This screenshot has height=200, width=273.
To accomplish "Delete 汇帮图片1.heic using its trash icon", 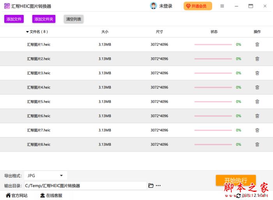I will tap(257, 45).
